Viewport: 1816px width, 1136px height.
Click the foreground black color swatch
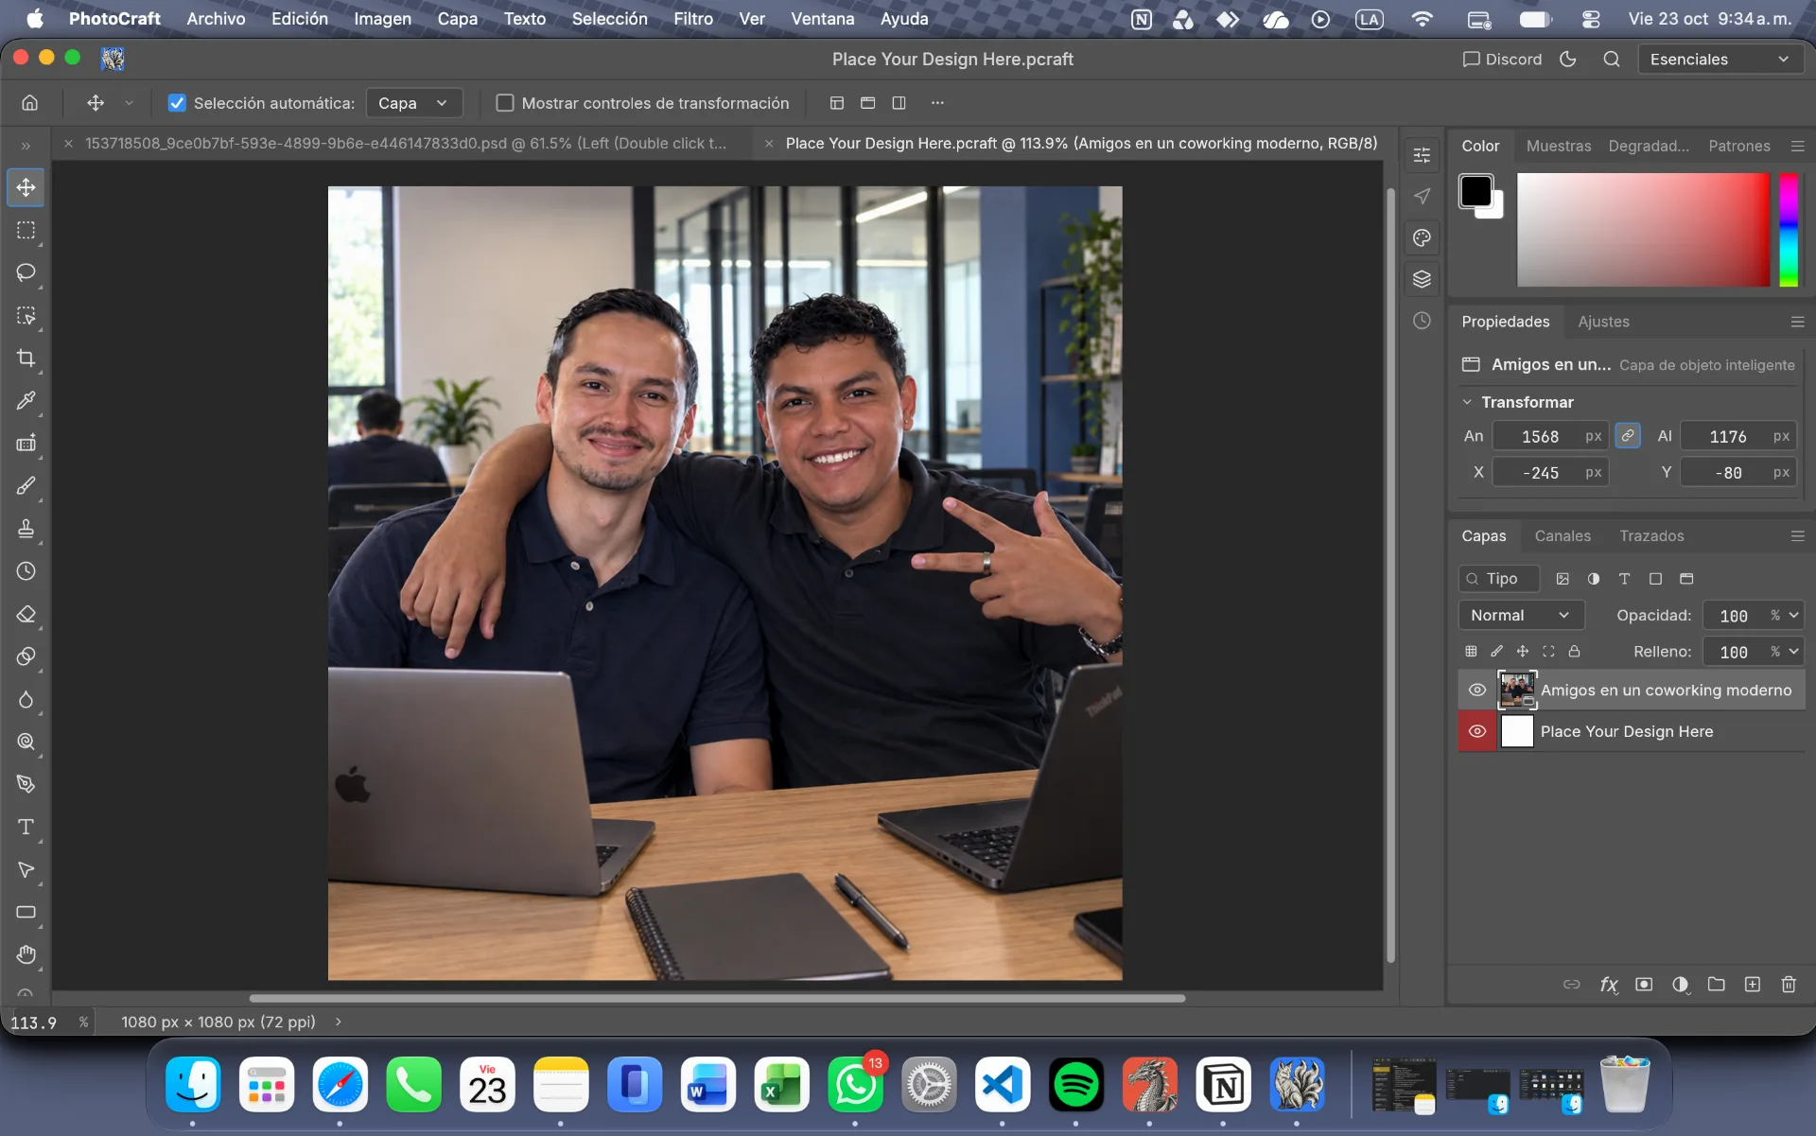[1475, 190]
